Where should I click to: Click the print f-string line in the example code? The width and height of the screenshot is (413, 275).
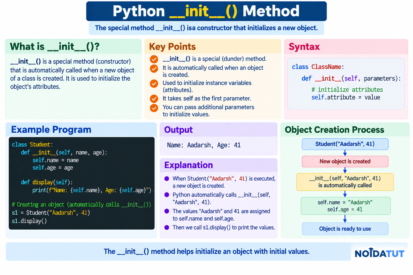pos(92,190)
